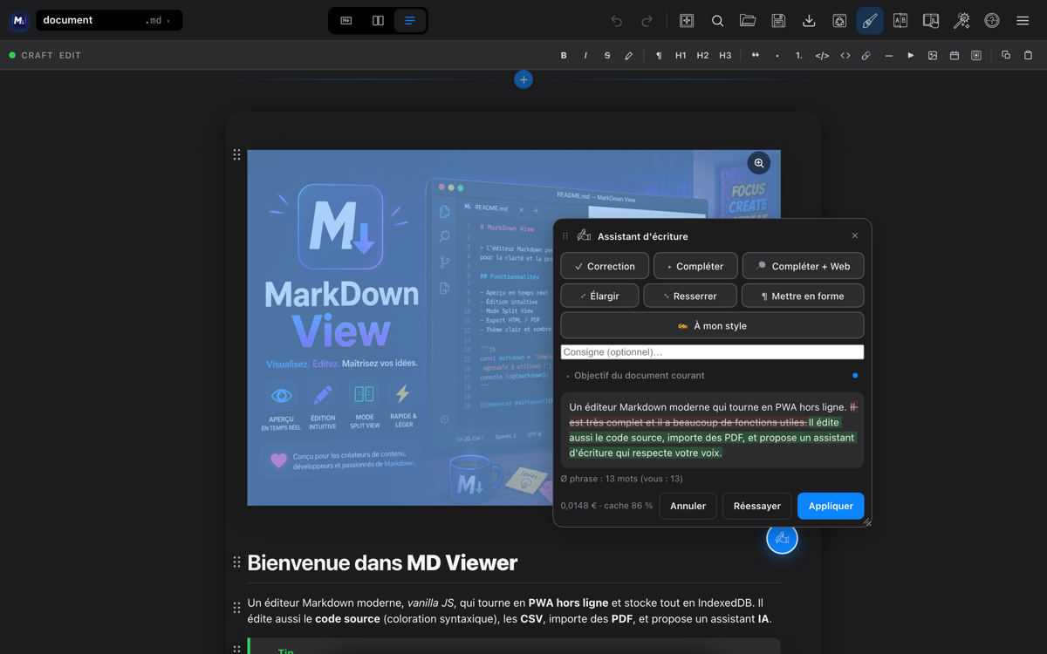
Task: Insert an image from formatting bar
Action: pos(933,55)
